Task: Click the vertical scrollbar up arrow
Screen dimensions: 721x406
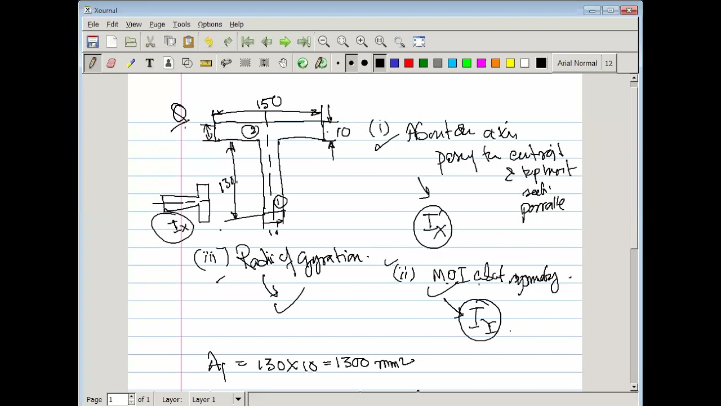Action: [634, 78]
